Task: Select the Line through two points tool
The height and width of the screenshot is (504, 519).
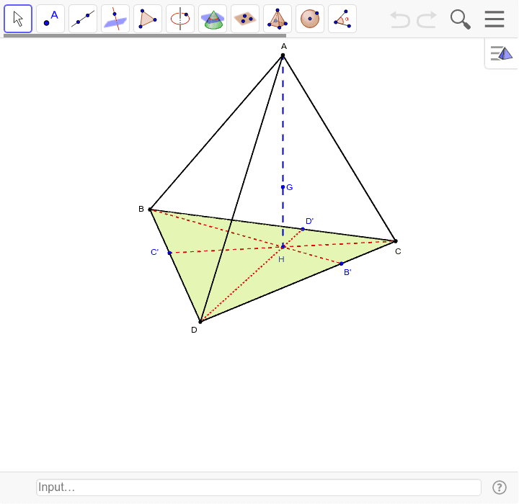Action: pos(83,19)
